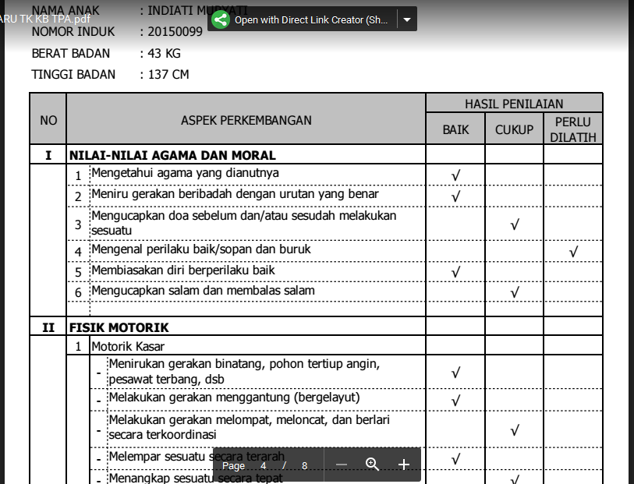Viewport: 634px width, 484px height.
Task: Click the green Direct Link Creator share icon
Action: click(x=221, y=19)
